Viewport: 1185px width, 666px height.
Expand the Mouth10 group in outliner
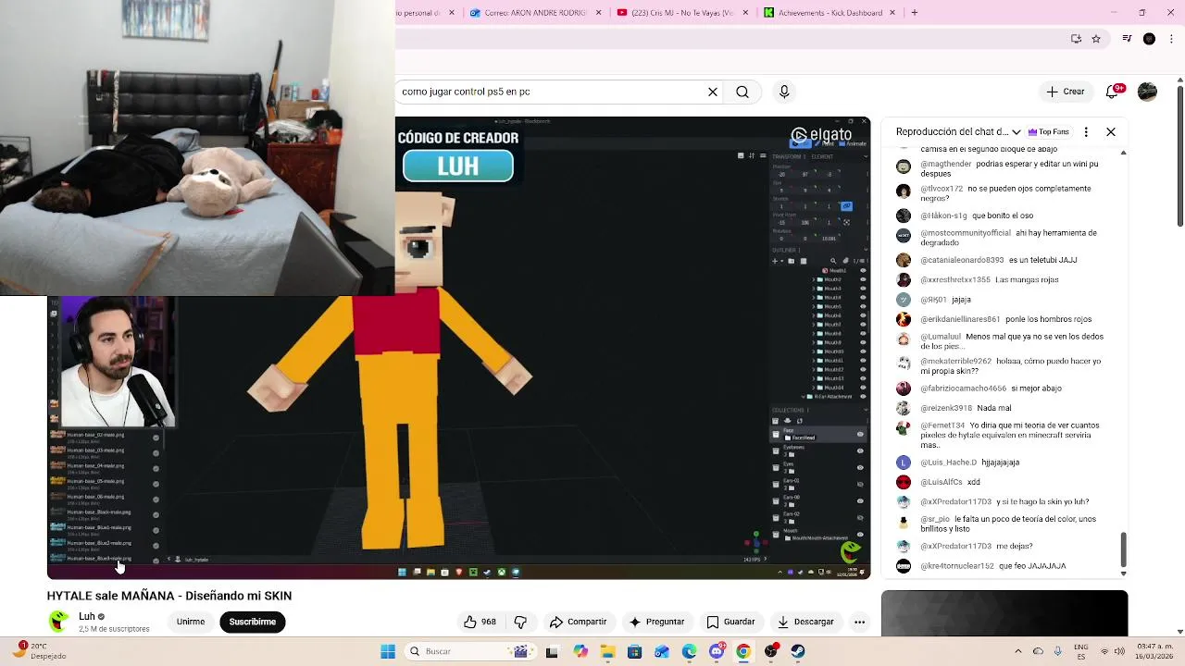click(814, 351)
